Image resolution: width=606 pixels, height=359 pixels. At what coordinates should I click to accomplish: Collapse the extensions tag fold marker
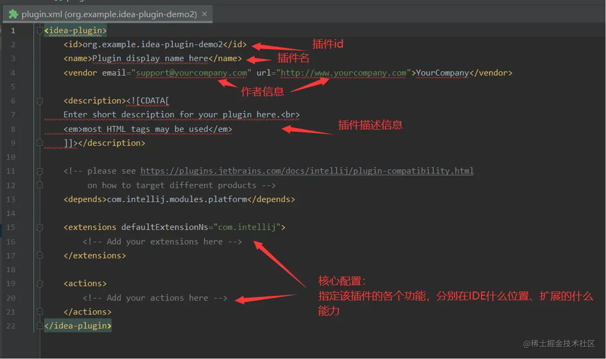coord(40,227)
